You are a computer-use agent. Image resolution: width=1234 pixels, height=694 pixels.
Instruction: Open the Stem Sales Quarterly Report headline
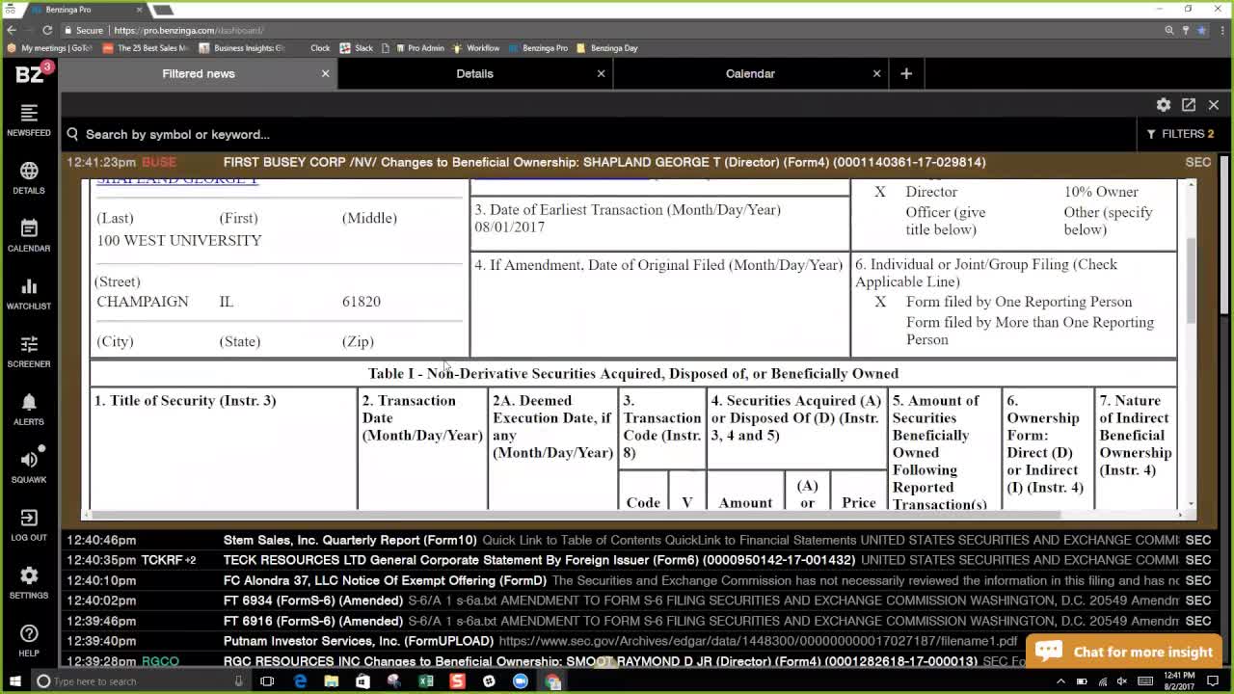click(350, 540)
